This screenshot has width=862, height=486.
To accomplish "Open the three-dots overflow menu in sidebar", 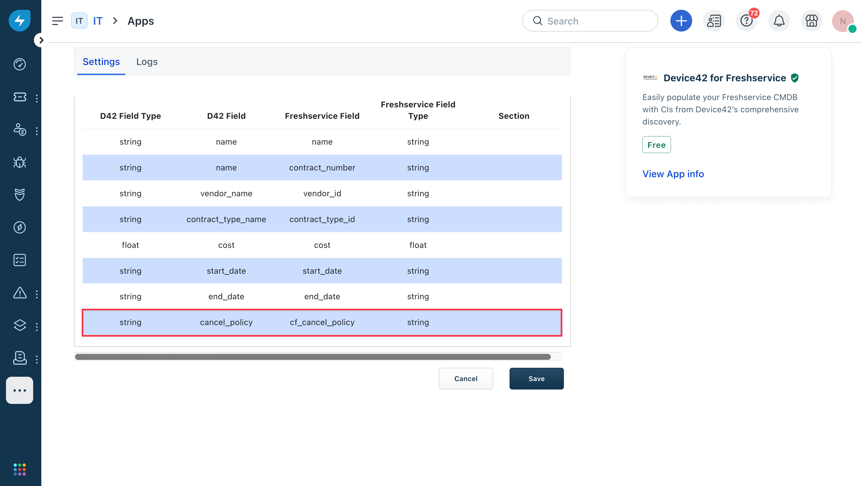I will [19, 390].
